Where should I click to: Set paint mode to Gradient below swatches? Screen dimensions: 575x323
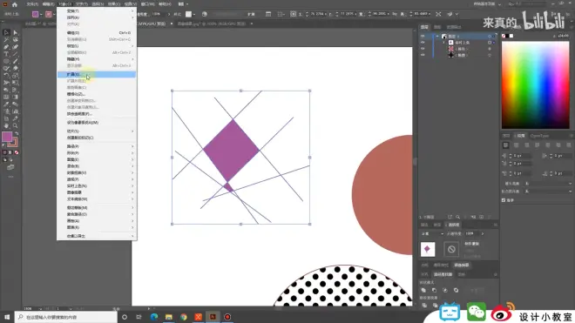[x=10, y=152]
